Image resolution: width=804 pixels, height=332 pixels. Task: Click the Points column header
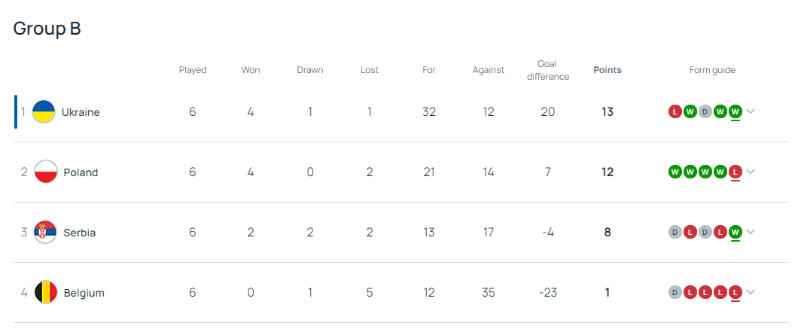(608, 70)
